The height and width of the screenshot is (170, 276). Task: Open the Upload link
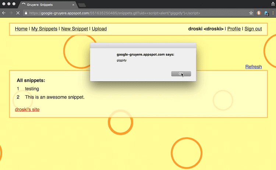[99, 29]
